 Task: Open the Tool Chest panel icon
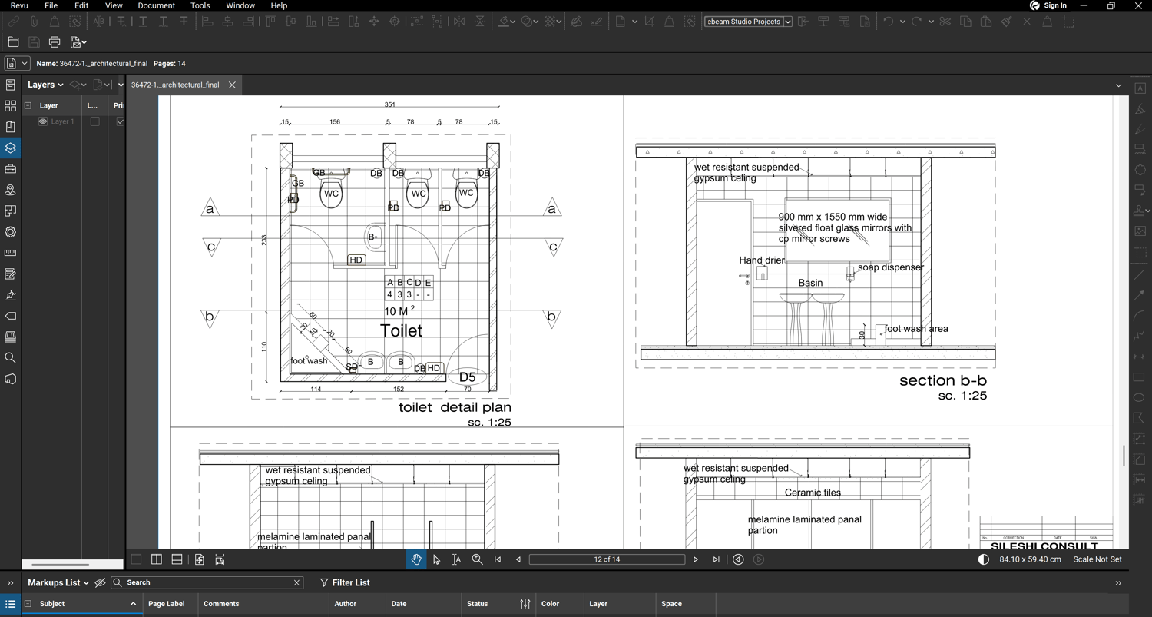(x=10, y=169)
